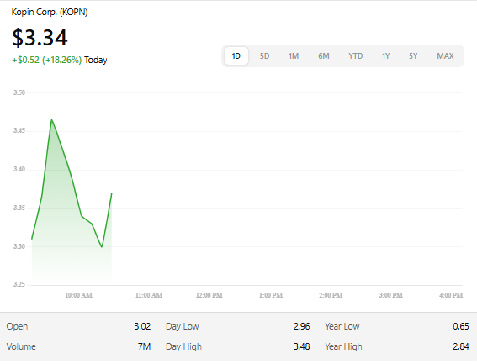477x364 pixels.
Task: Click the chart line low near 3.30
Action: pyautogui.click(x=102, y=246)
